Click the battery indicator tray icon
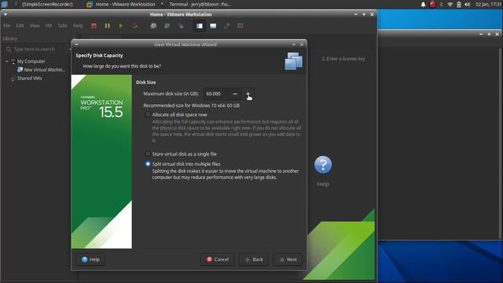Image resolution: width=503 pixels, height=283 pixels. coord(459,5)
